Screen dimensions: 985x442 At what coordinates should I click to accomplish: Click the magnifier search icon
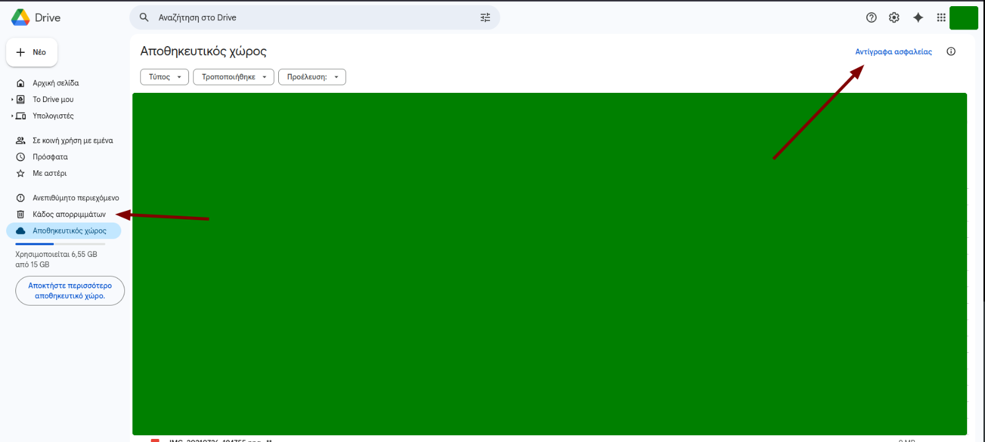coord(144,18)
